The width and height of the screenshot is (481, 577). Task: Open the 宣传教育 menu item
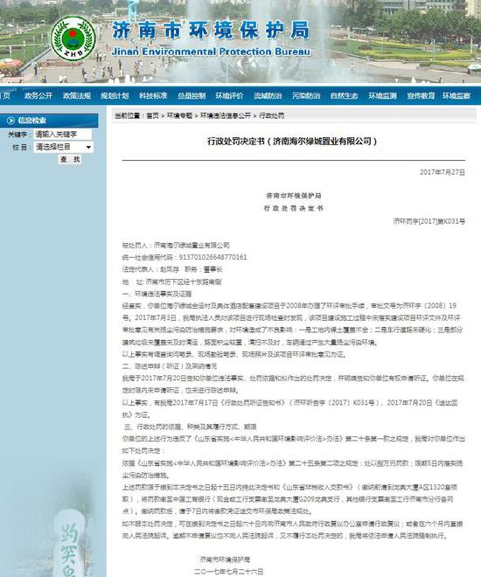coord(421,95)
